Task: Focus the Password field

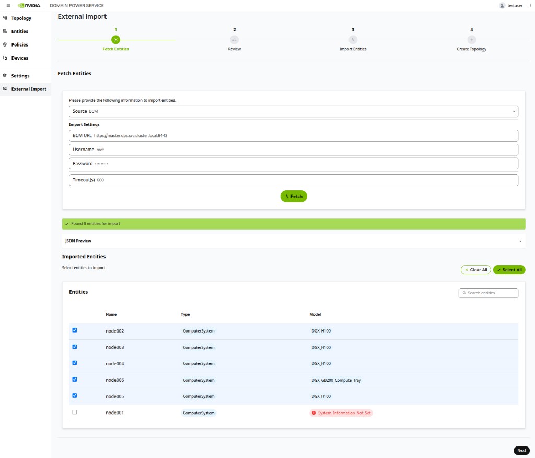Action: pos(294,164)
